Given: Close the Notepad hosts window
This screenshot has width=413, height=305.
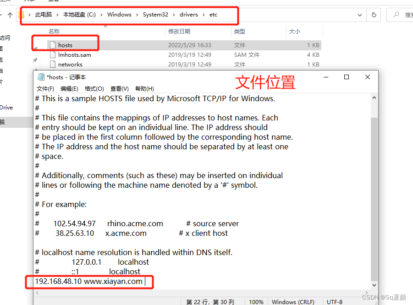Looking at the screenshot, I should tap(368, 77).
